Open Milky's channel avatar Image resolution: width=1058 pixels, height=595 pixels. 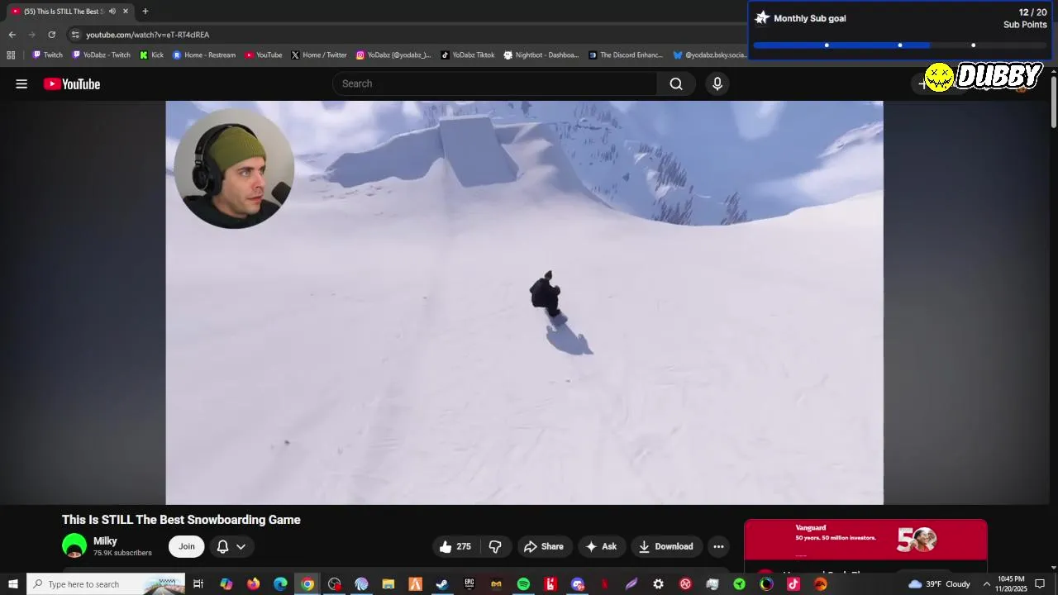(74, 546)
